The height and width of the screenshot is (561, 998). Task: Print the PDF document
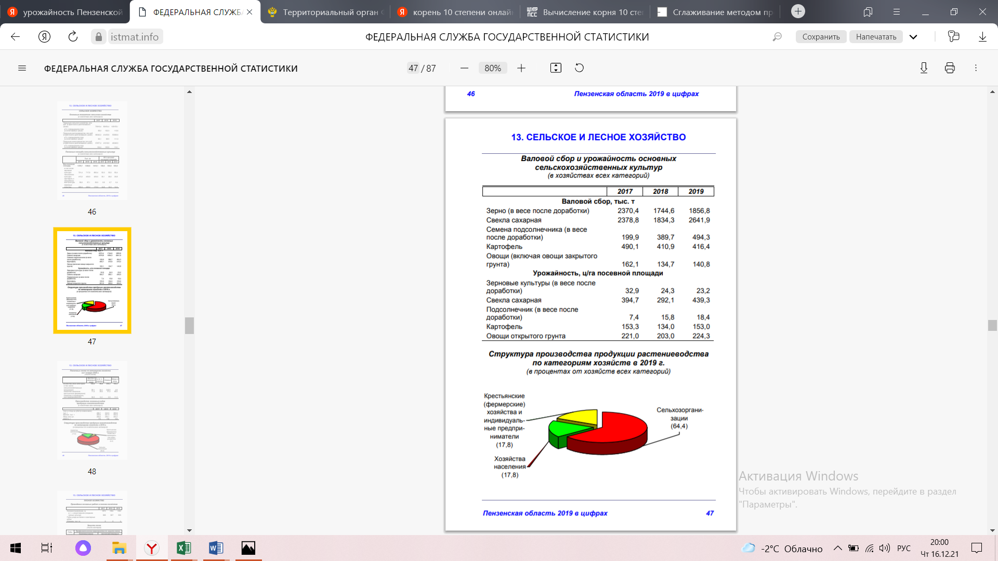pos(950,68)
